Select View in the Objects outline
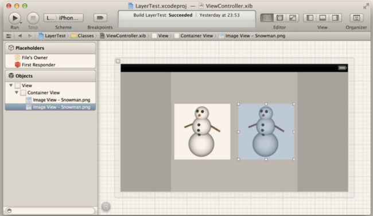Viewport: 373px width, 216px height. 50,85
